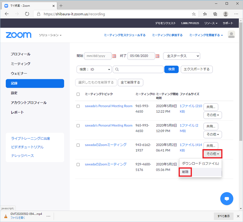
Task: Click the padlock site info icon
Action: pos(39,14)
